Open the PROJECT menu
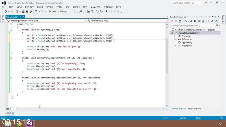 (29, 7)
